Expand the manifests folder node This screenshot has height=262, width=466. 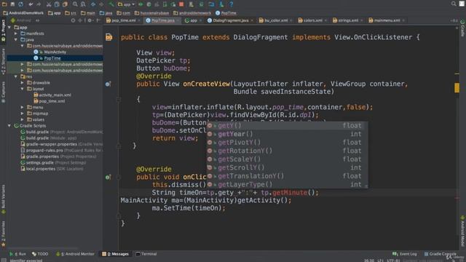click(x=16, y=33)
